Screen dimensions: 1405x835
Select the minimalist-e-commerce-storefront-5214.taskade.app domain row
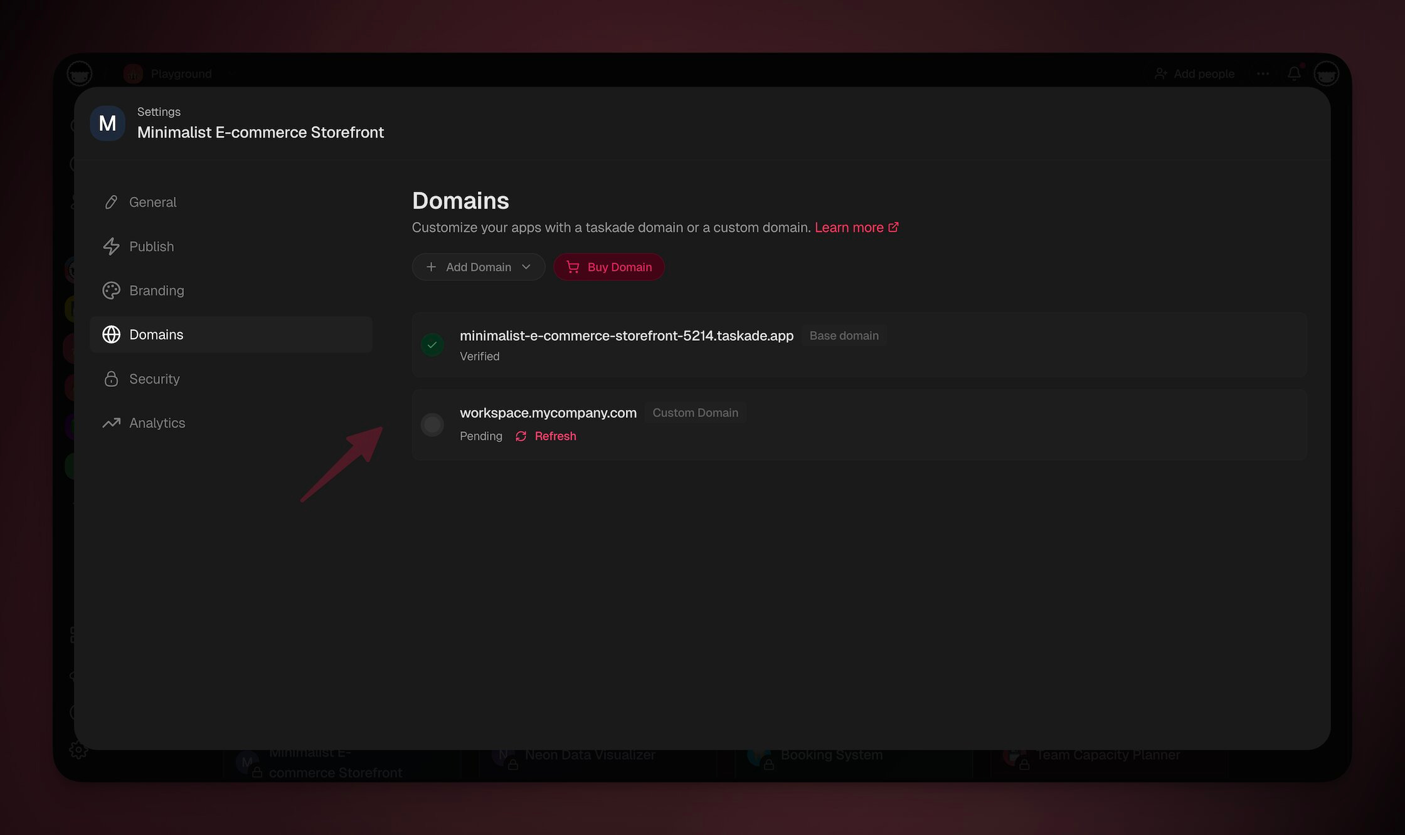pos(626,336)
